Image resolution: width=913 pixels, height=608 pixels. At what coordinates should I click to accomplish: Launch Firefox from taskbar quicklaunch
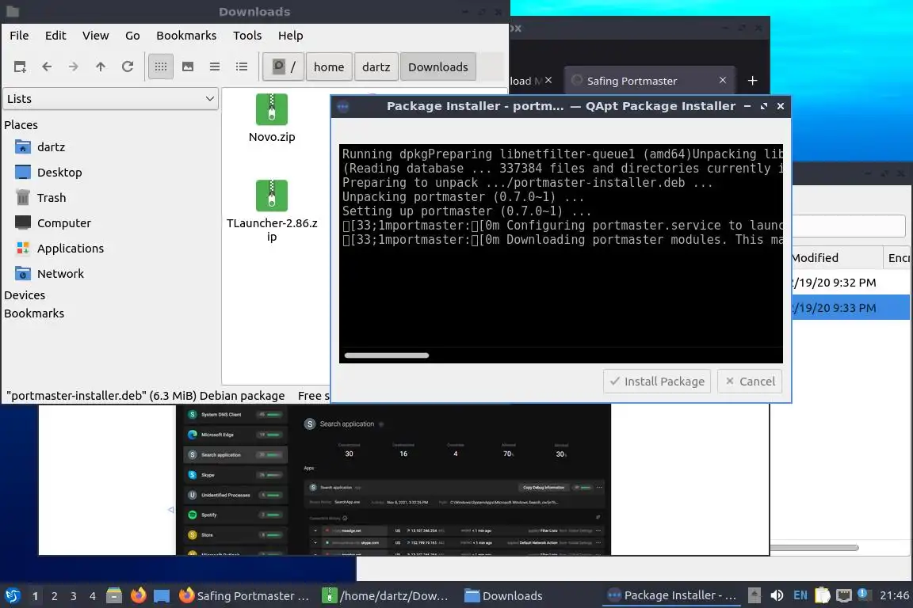point(138,596)
